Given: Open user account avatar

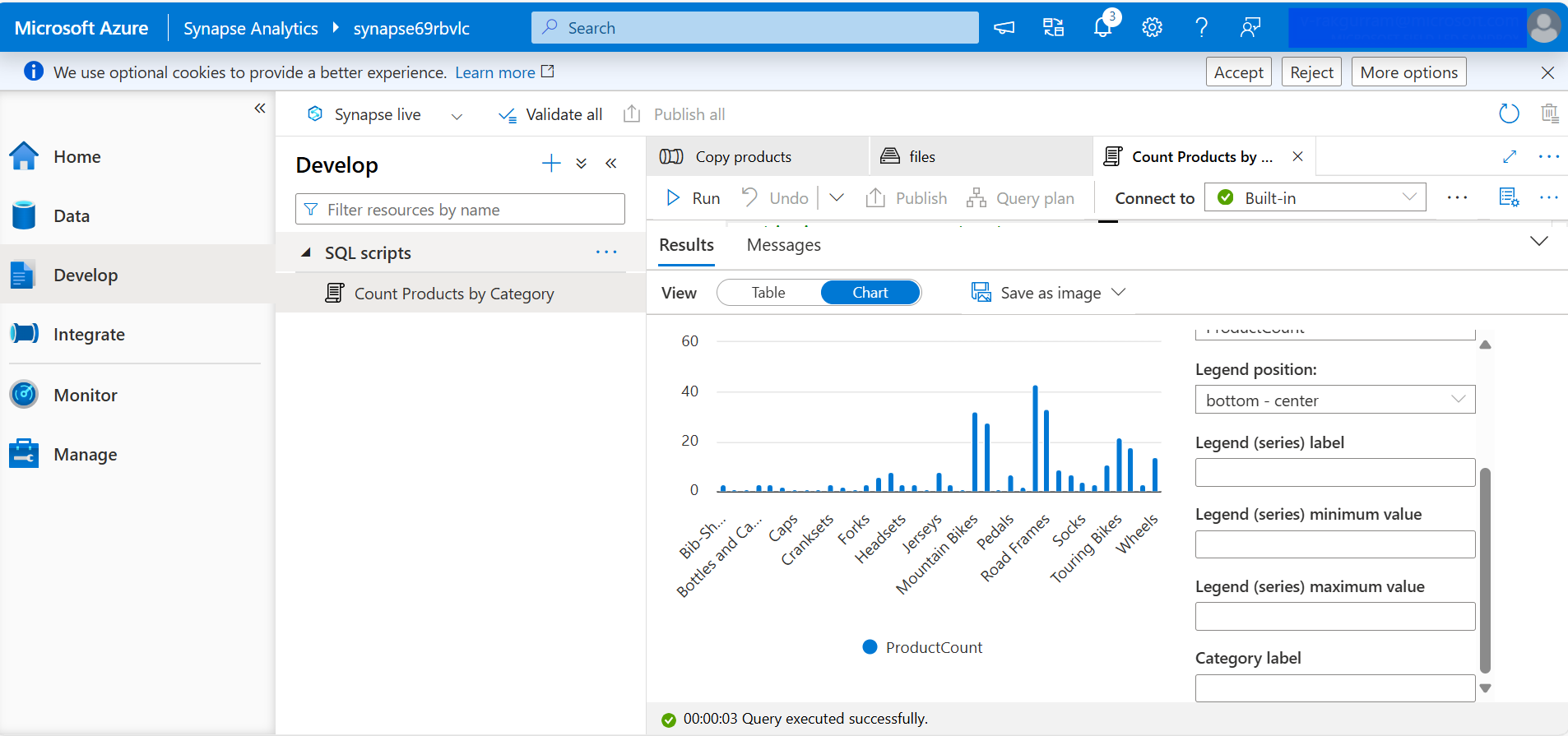Looking at the screenshot, I should [1544, 26].
